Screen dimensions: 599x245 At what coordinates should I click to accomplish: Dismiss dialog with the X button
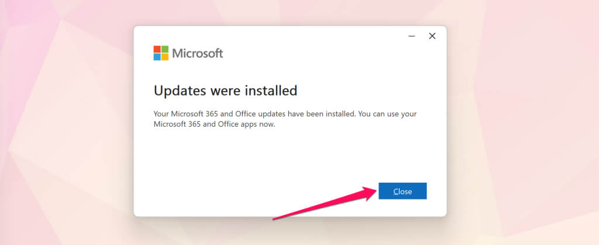click(x=432, y=36)
